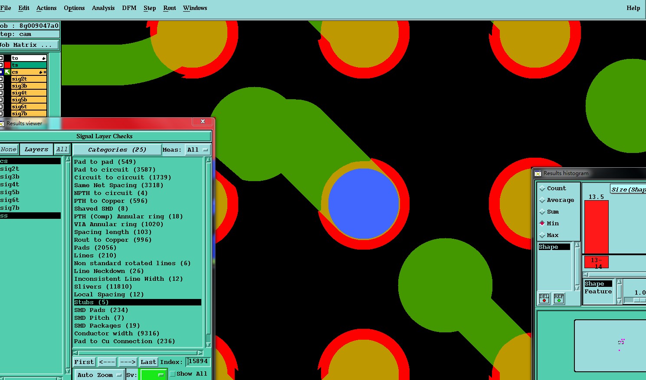Image resolution: width=646 pixels, height=380 pixels.
Task: Click the Job Matrix button
Action: (x=29, y=45)
